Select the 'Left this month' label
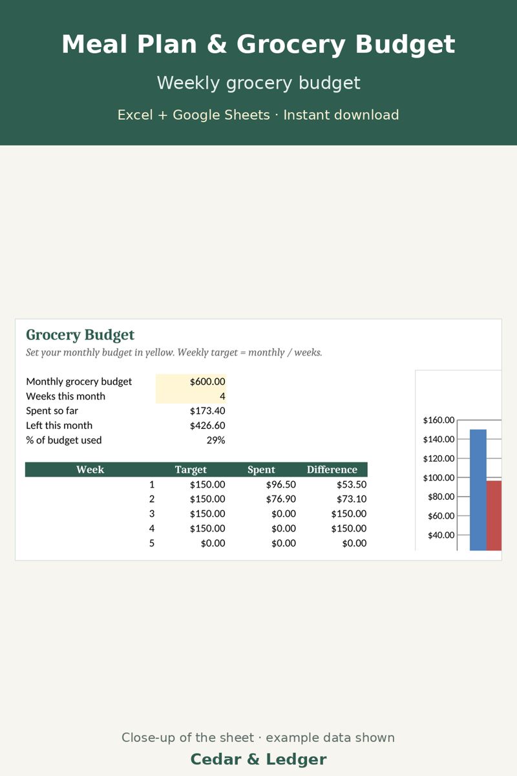This screenshot has height=776, width=517. (x=59, y=426)
